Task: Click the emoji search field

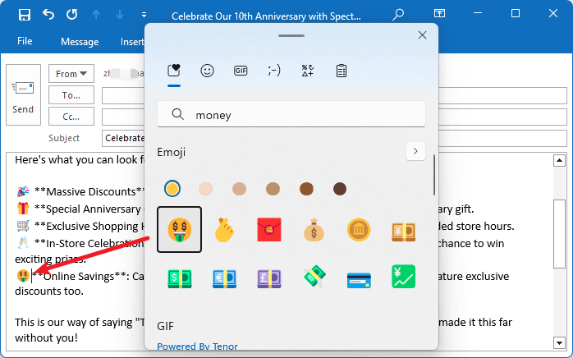Action: [x=291, y=115]
